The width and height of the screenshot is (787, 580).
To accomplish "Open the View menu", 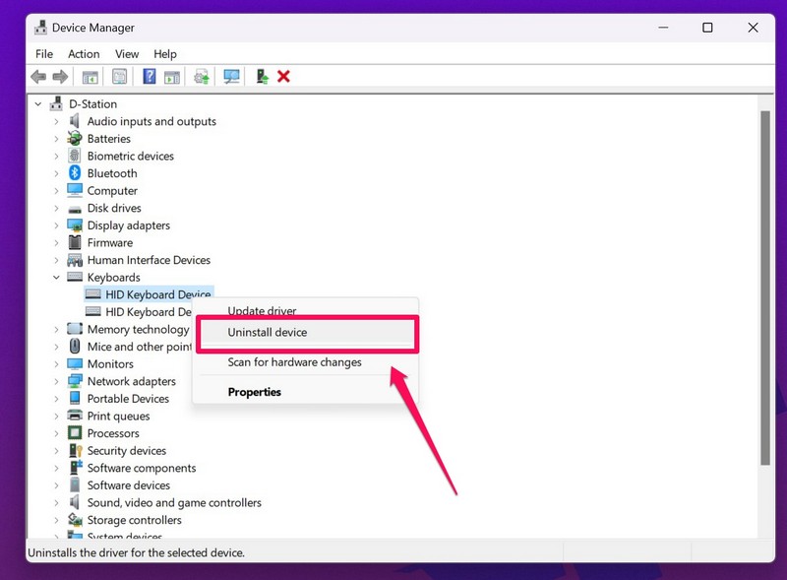I will pos(126,53).
